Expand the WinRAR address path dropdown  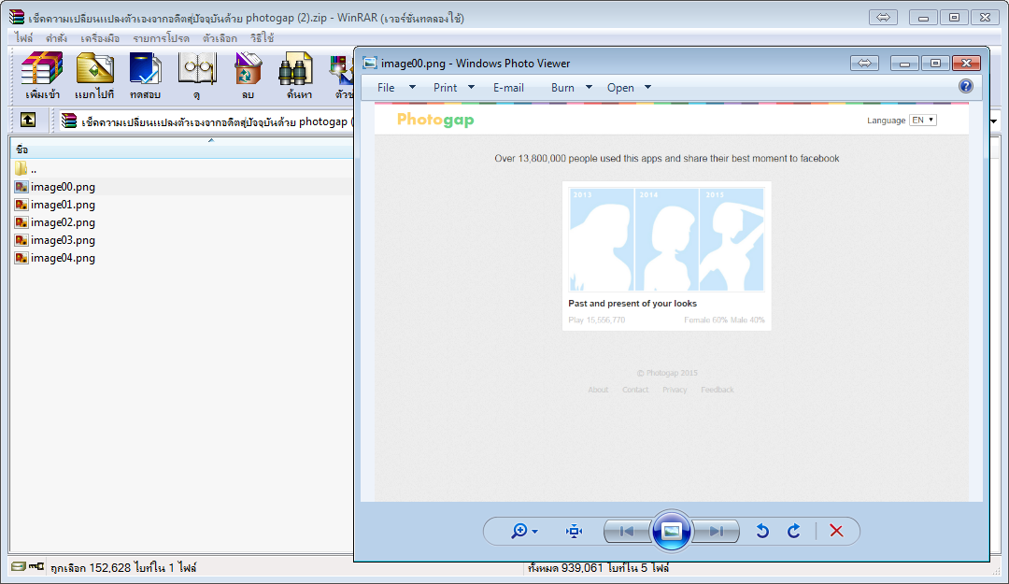tap(995, 121)
